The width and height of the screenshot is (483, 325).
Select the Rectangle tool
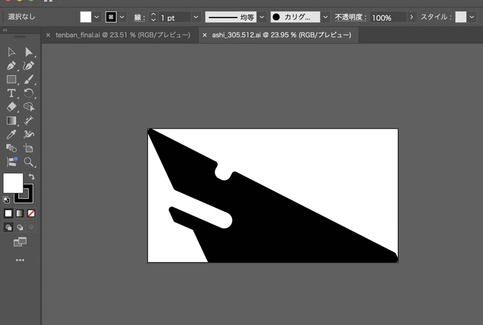[11, 79]
